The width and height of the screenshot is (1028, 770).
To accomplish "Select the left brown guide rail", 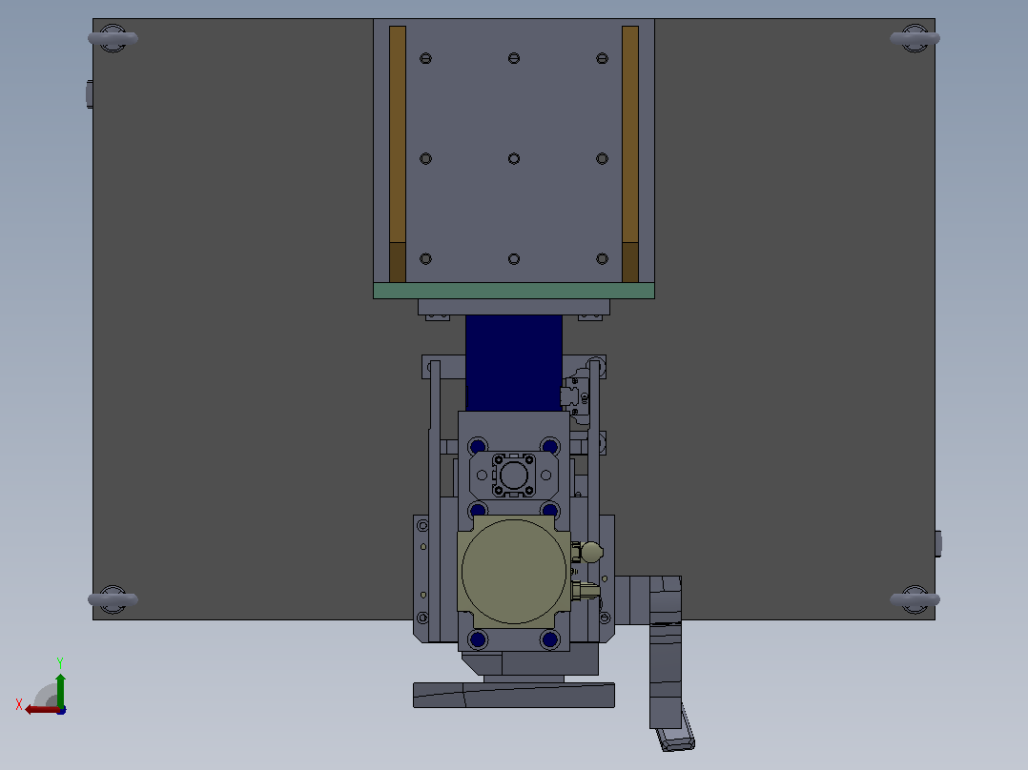I will click(398, 154).
